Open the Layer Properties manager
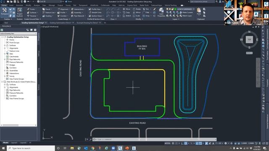269x151 pixels. (x=161, y=12)
